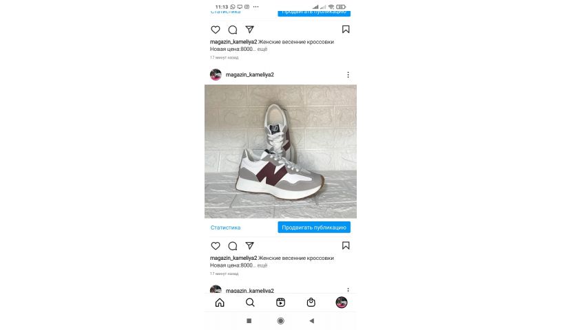Bookmark the top post
562x330 pixels.
point(346,30)
